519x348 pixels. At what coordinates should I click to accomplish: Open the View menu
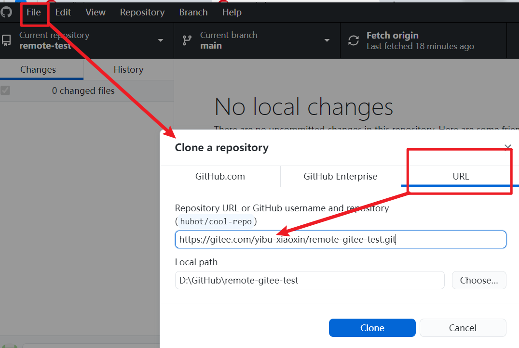click(96, 13)
